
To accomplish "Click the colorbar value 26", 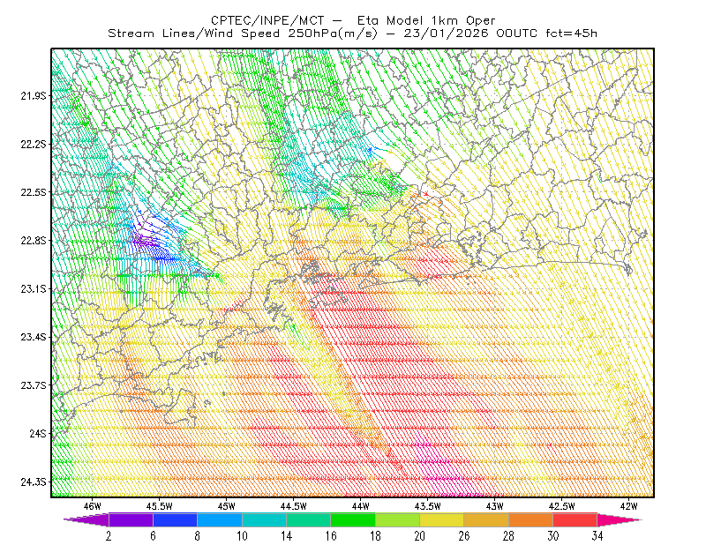I will point(464,536).
